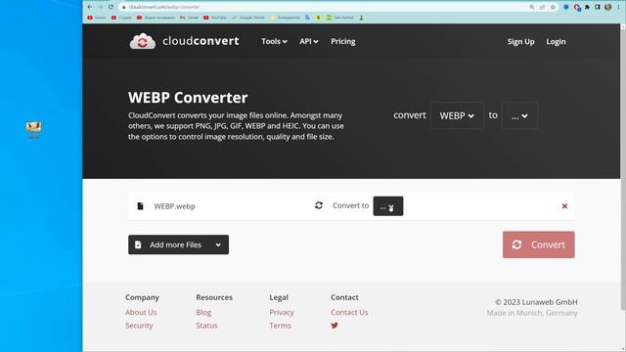
Task: Open the Chrome three-dot menu
Action: coord(618,7)
